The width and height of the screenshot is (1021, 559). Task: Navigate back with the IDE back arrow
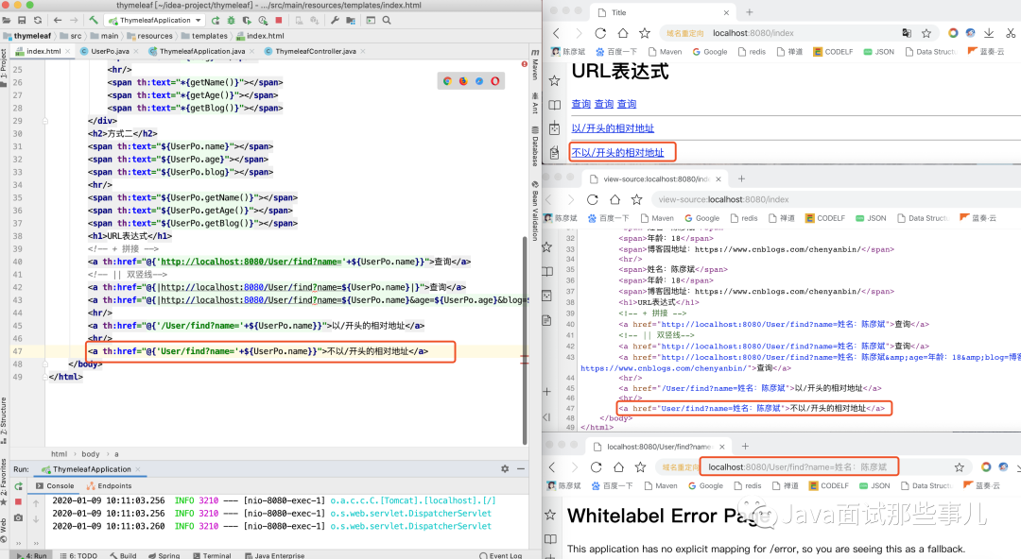click(58, 20)
